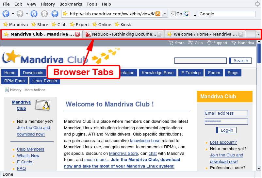Click the Google search engine icon
This screenshot has width=262, height=178.
187,14
